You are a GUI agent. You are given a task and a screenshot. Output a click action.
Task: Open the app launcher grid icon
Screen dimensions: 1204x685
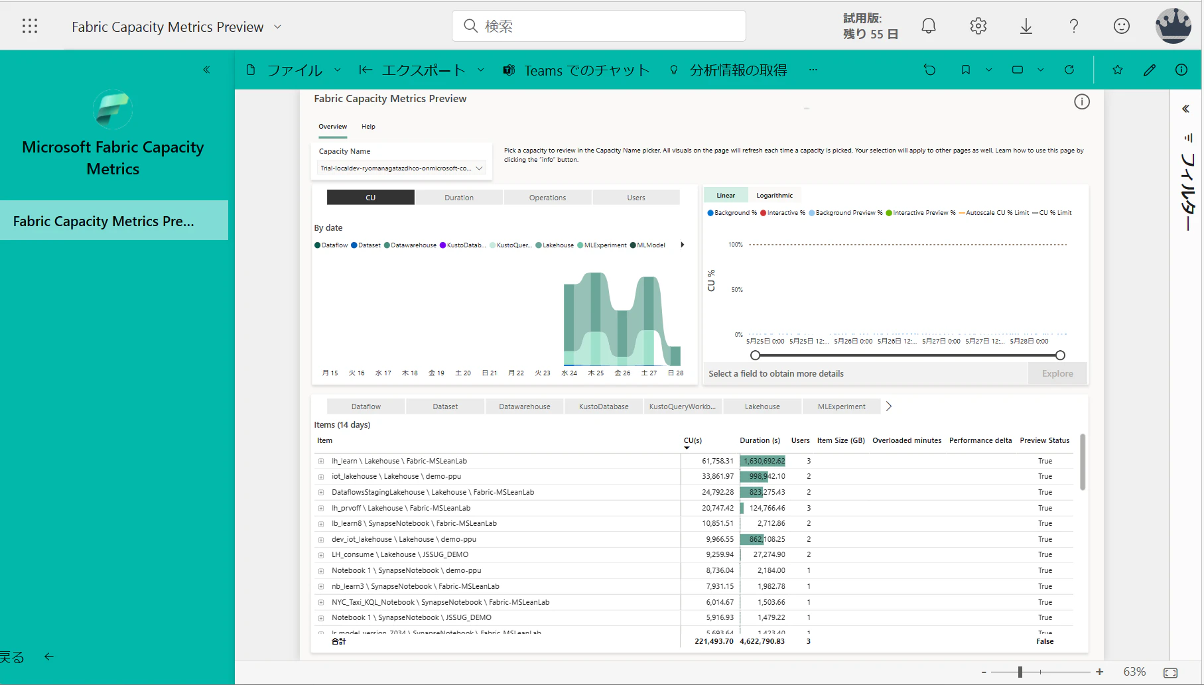point(30,26)
